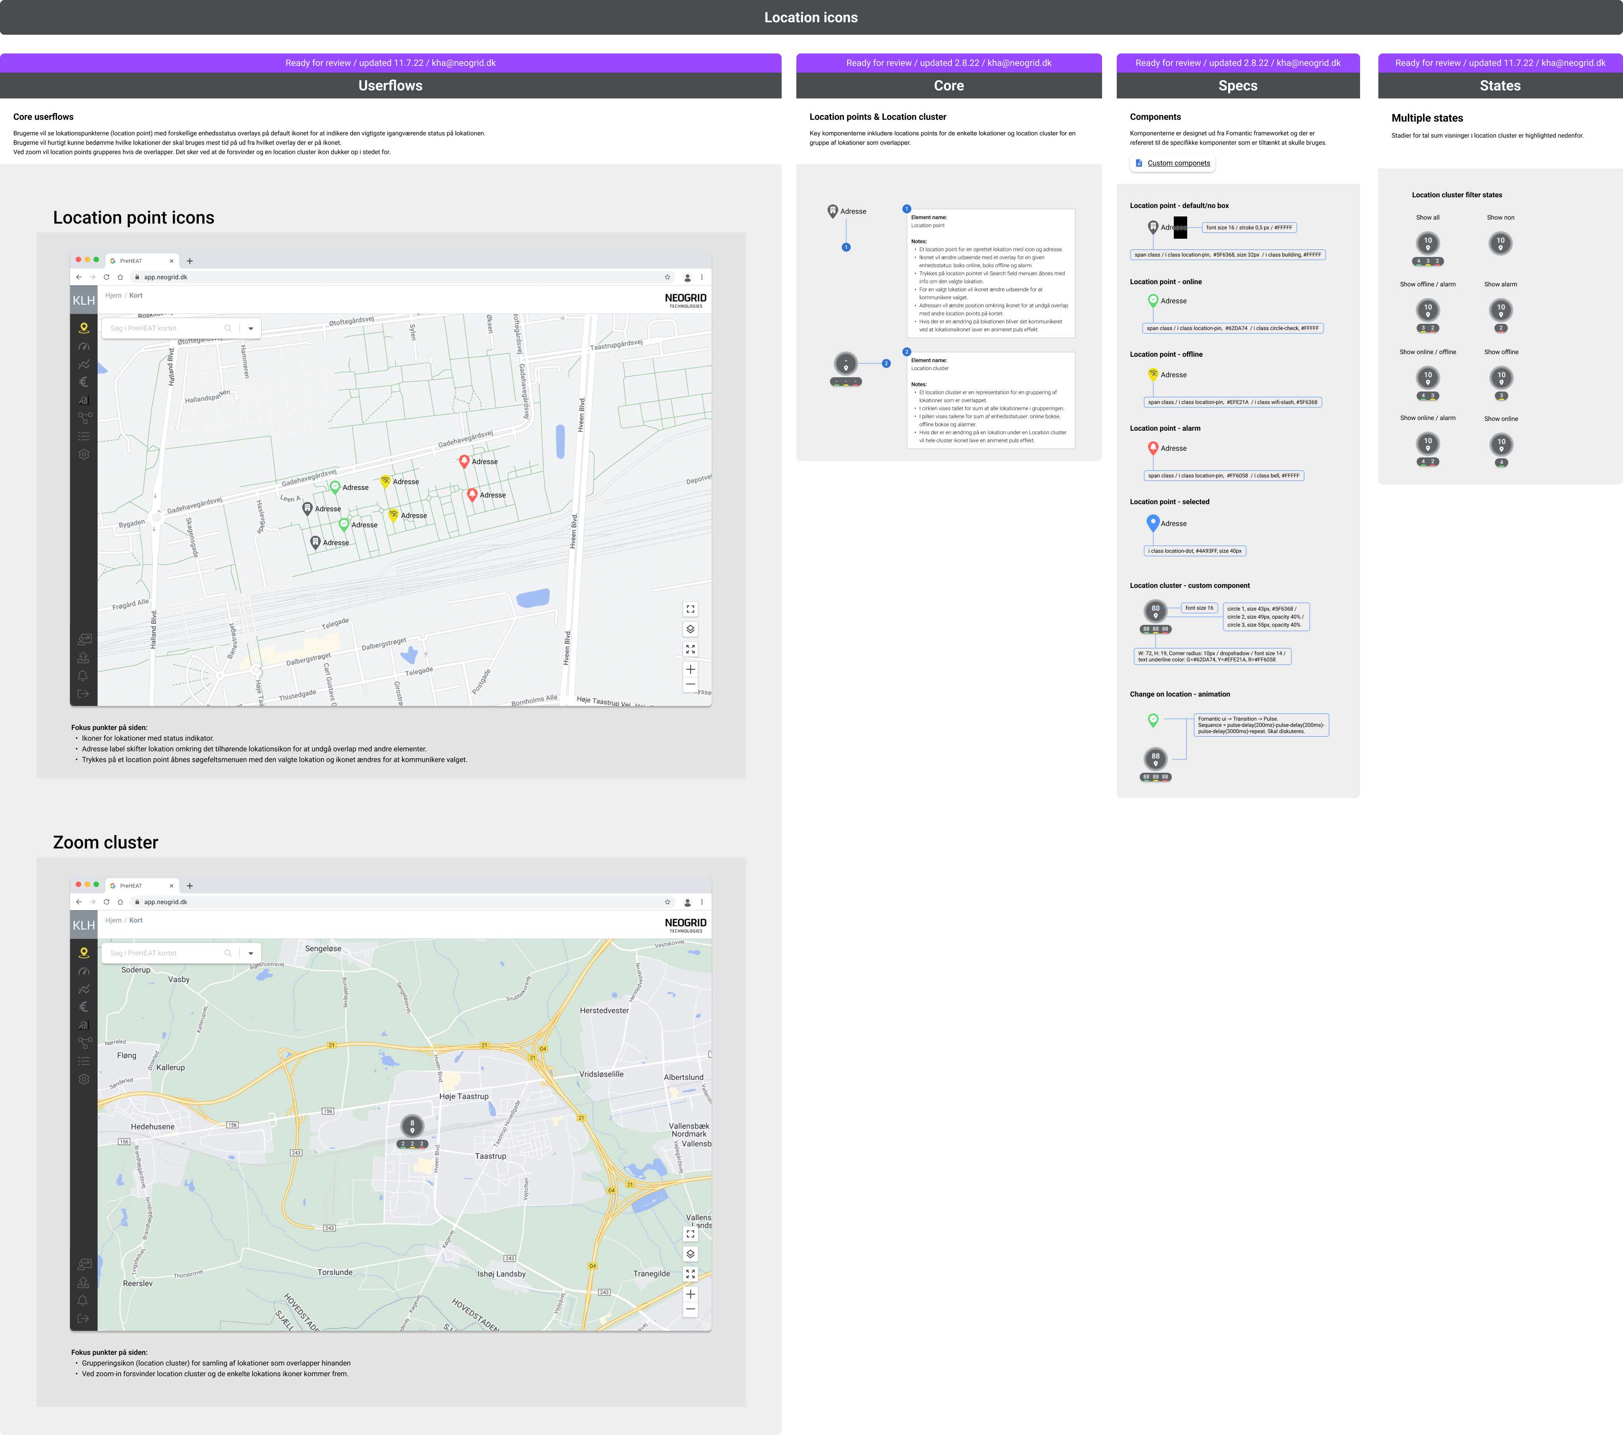Open settings gear in upper mockup sidebar
This screenshot has height=1435, width=1623.
pyautogui.click(x=83, y=455)
